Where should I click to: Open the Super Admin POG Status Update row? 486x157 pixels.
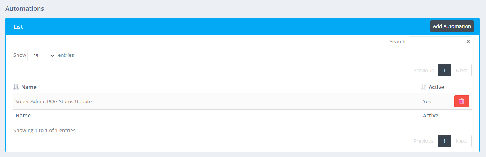click(x=242, y=101)
